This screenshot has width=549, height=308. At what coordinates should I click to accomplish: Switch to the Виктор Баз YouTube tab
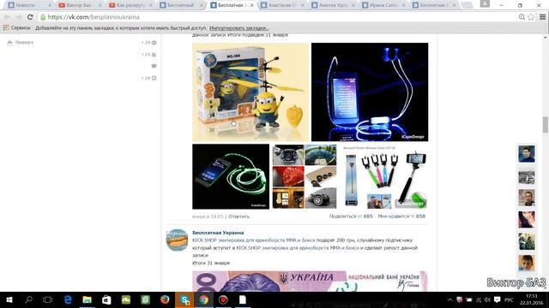(78, 5)
